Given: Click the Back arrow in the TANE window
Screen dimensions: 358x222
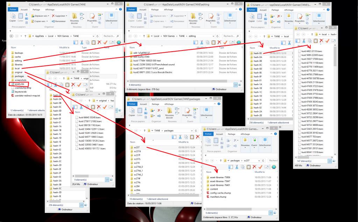Looking at the screenshot, I should pyautogui.click(x=12, y=36).
